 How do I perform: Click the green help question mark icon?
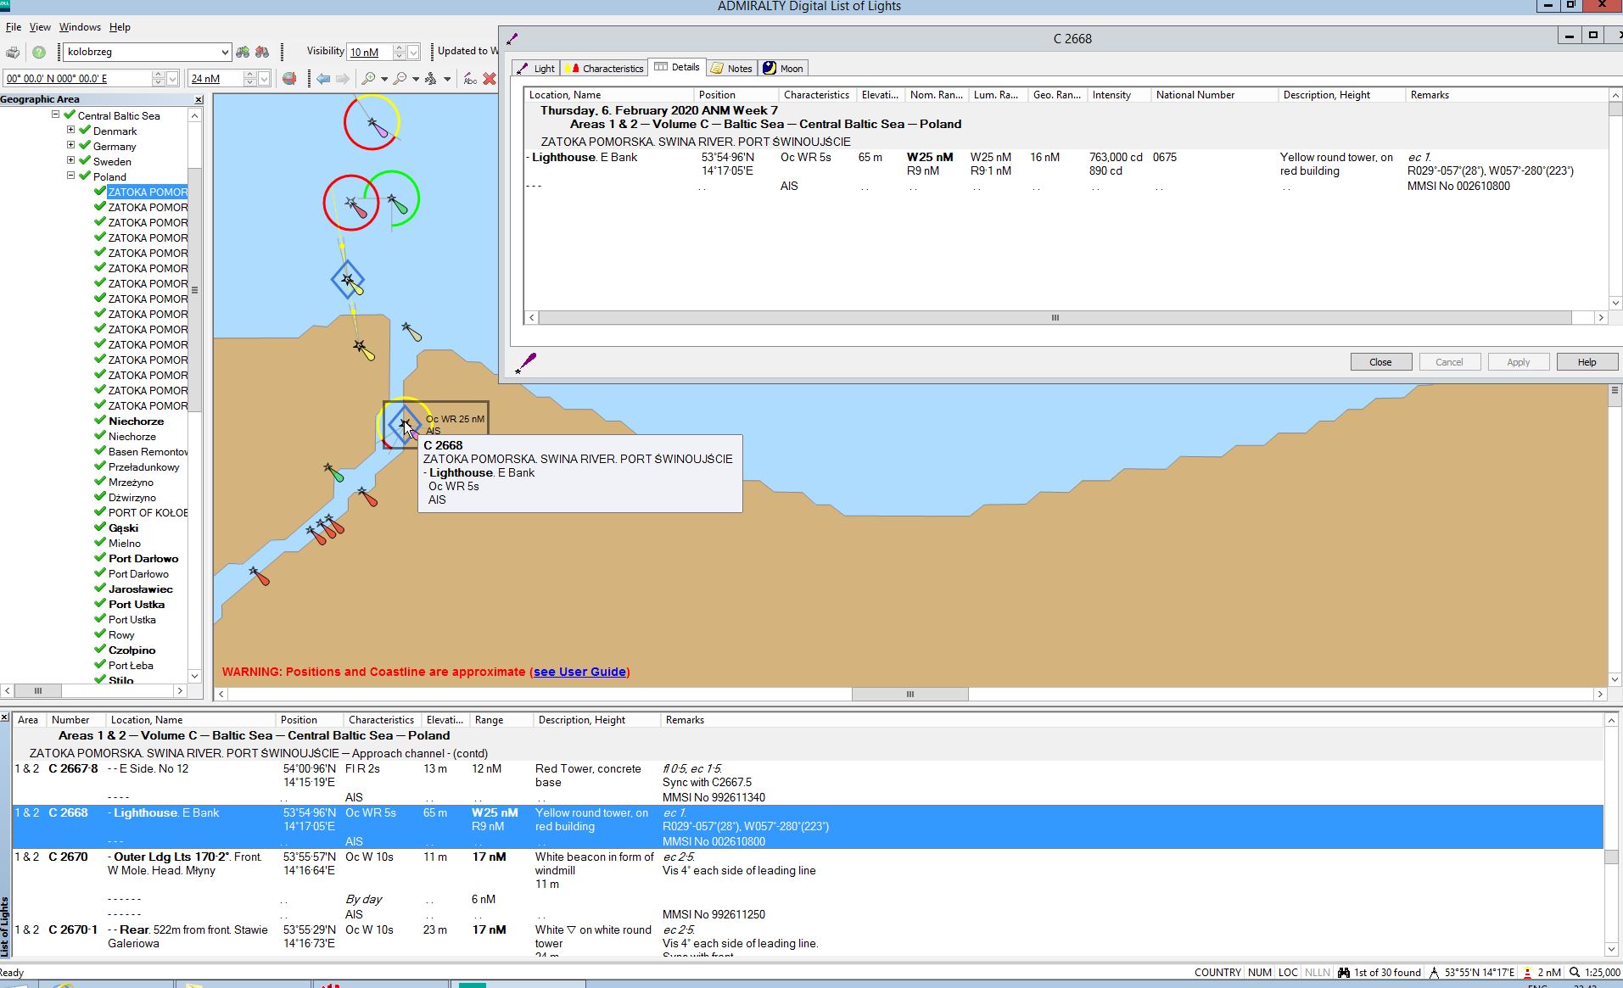39,53
